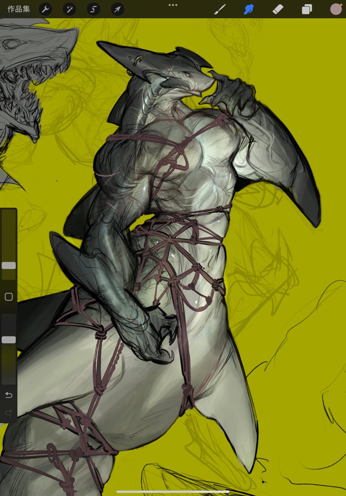
Task: Activate the Selection S tool
Action: (x=93, y=9)
